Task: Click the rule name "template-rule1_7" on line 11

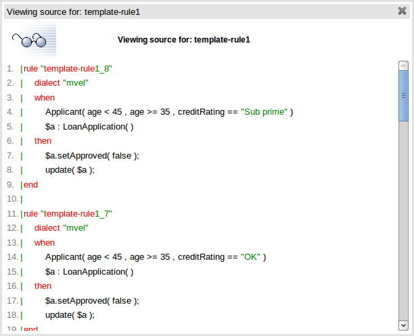Action: [77, 214]
